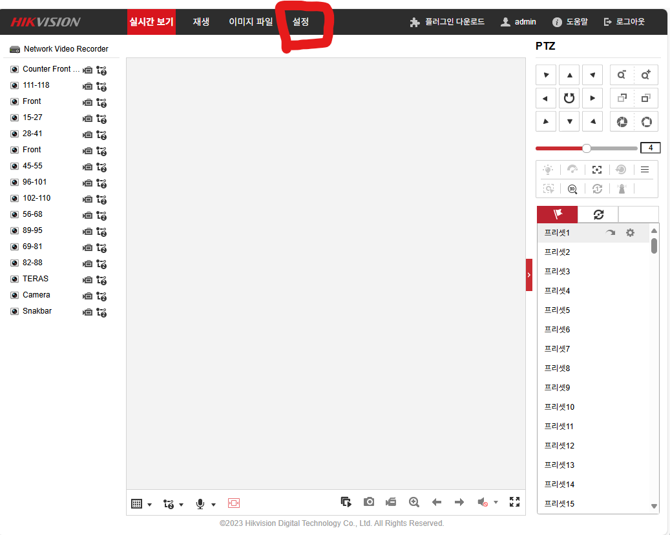
Task: Click PTZ focus far button
Action: 645,98
